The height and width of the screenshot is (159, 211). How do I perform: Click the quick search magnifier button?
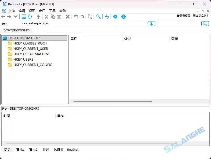[205, 24]
